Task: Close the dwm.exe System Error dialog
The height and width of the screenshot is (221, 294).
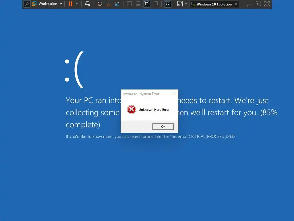Action: coord(174,94)
